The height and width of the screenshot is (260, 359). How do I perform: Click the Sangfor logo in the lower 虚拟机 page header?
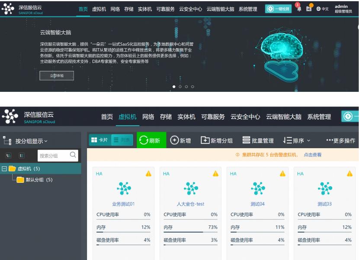pos(10,117)
